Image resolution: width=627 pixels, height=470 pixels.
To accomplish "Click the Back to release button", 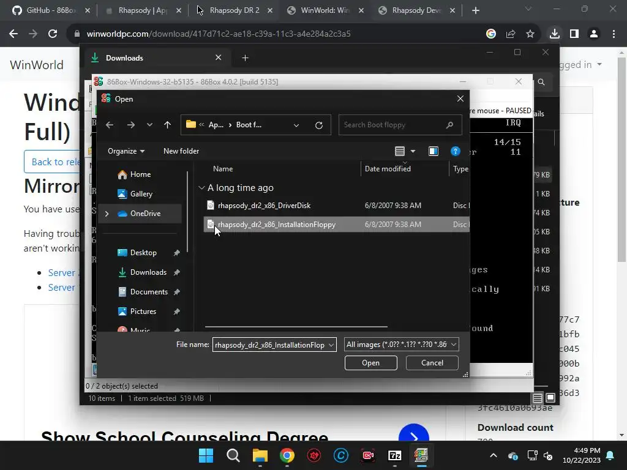I will (52, 162).
